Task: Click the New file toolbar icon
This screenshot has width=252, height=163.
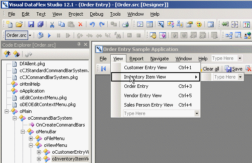Action: 9,24
